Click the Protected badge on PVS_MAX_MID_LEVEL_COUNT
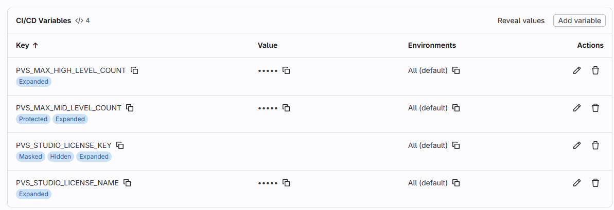This screenshot has width=614, height=210. (x=33, y=119)
